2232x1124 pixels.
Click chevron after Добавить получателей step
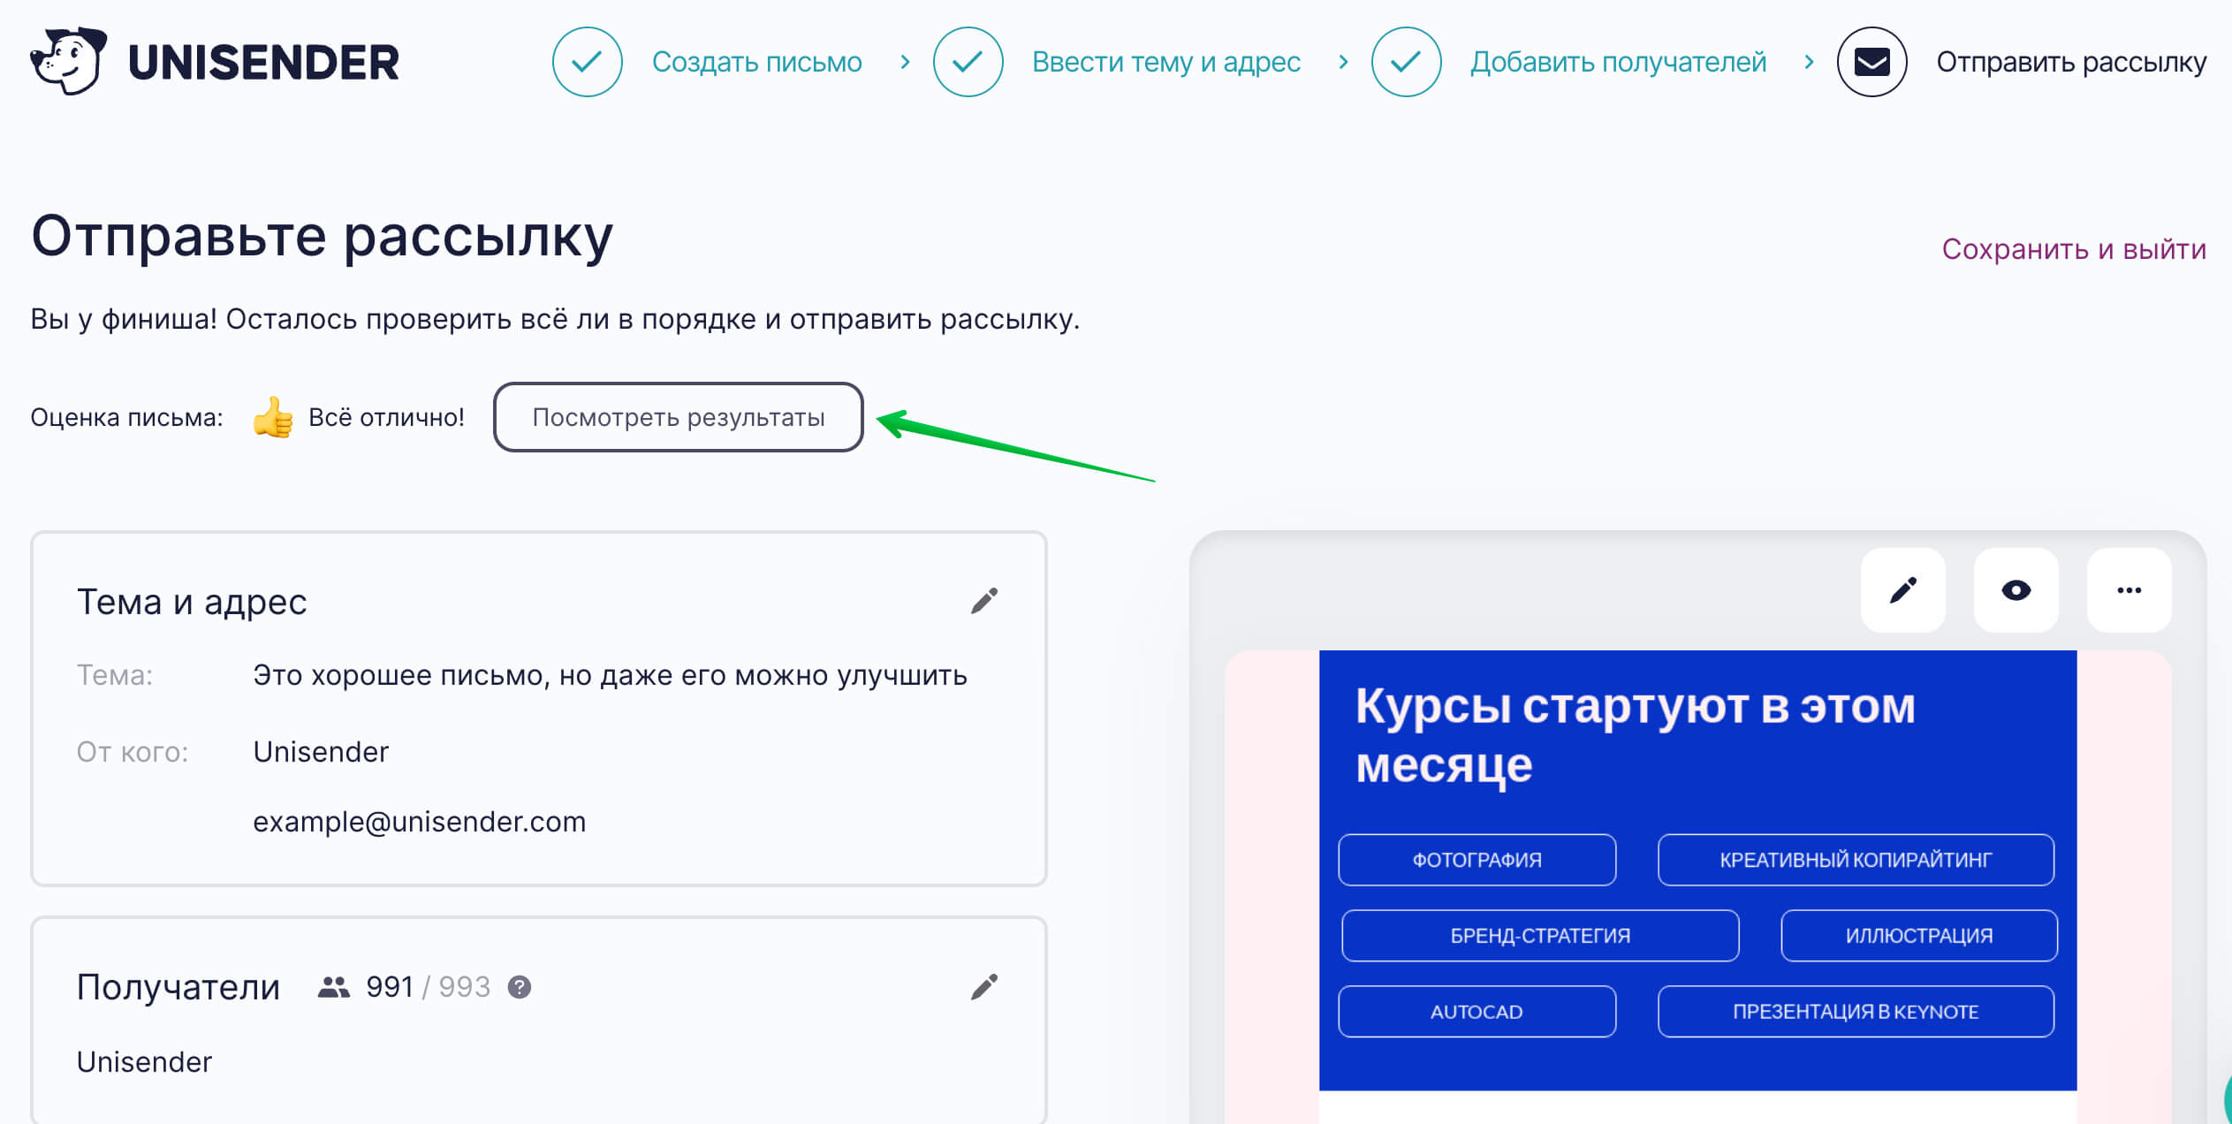point(1809,62)
